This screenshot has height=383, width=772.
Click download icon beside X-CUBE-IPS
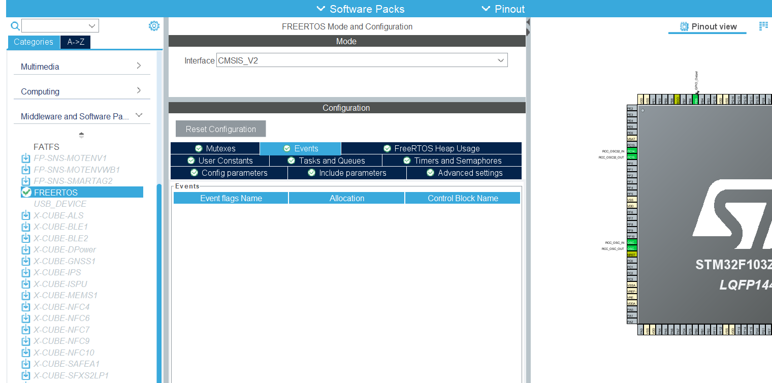[x=26, y=272]
